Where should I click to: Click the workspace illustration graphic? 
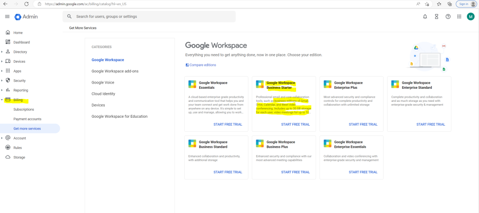pos(429,57)
